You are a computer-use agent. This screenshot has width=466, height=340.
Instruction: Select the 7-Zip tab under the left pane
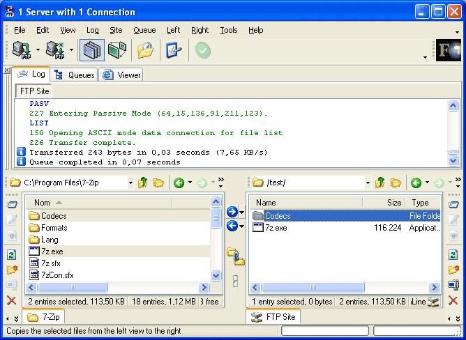pos(43,317)
